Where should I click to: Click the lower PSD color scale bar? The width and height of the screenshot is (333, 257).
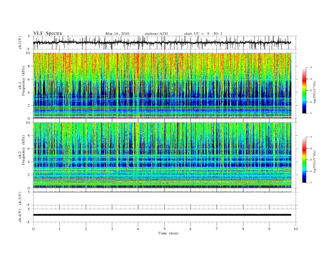tap(304, 160)
